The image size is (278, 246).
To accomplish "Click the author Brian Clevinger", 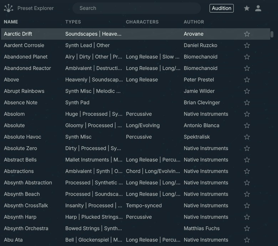I will tap(202, 103).
